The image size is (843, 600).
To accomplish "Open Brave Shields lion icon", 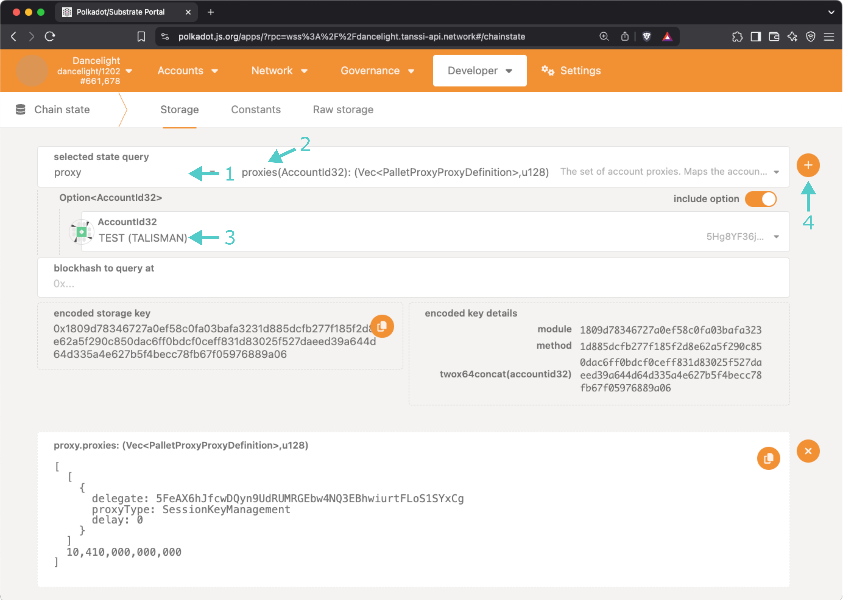I will click(x=647, y=37).
